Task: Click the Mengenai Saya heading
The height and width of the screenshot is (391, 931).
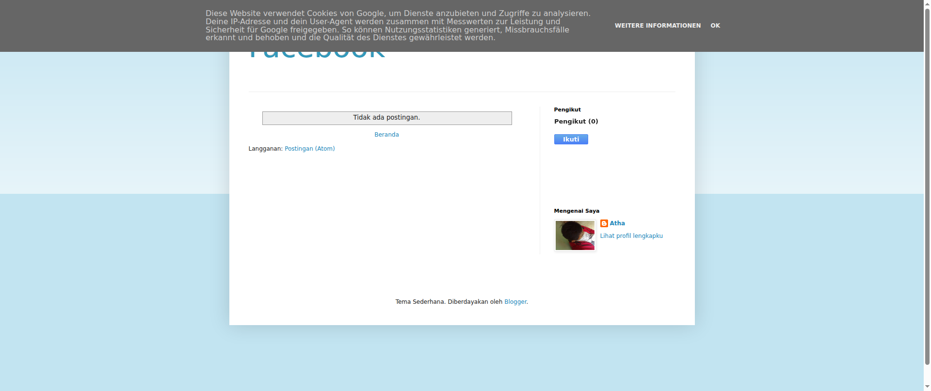Action: pyautogui.click(x=577, y=211)
